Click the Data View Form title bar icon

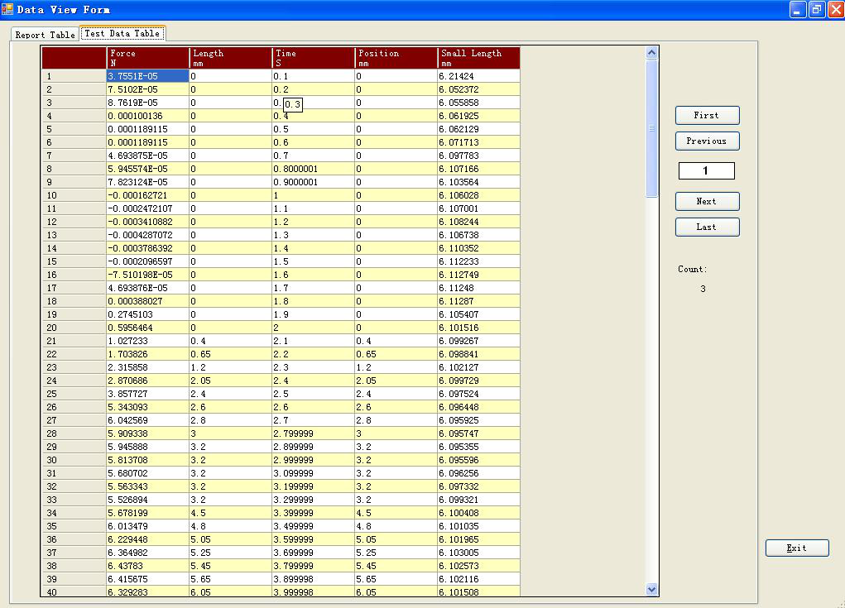pyautogui.click(x=7, y=9)
